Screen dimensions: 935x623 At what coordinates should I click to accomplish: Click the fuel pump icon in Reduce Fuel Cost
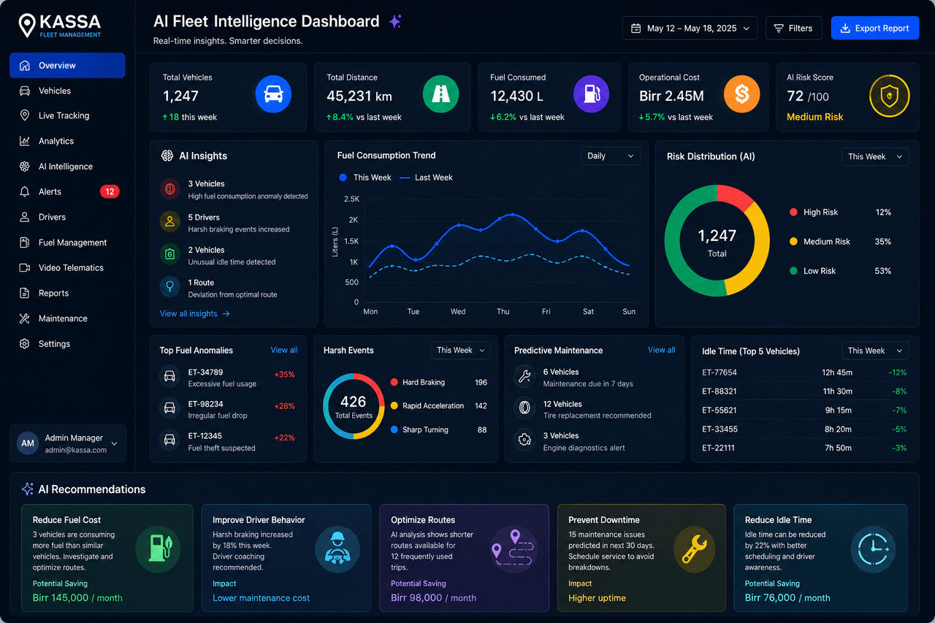click(x=158, y=549)
